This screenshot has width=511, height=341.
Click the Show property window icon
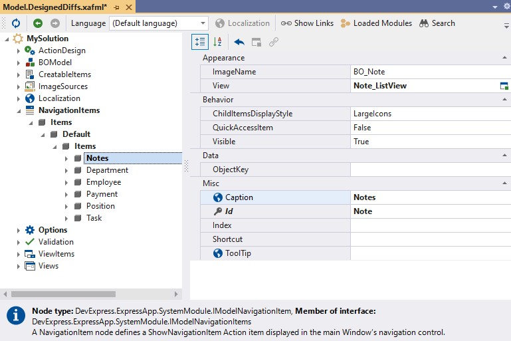pos(256,42)
